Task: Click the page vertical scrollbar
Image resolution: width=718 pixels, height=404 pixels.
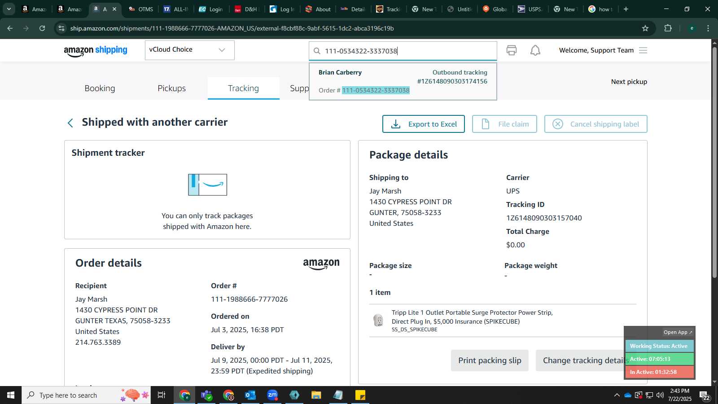Action: click(714, 162)
